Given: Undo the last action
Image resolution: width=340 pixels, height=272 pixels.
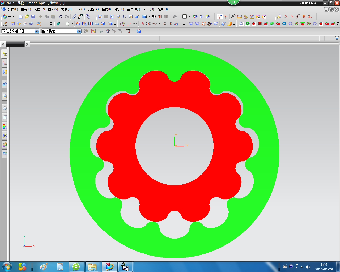Looking at the screenshot, I should click(x=60, y=16).
